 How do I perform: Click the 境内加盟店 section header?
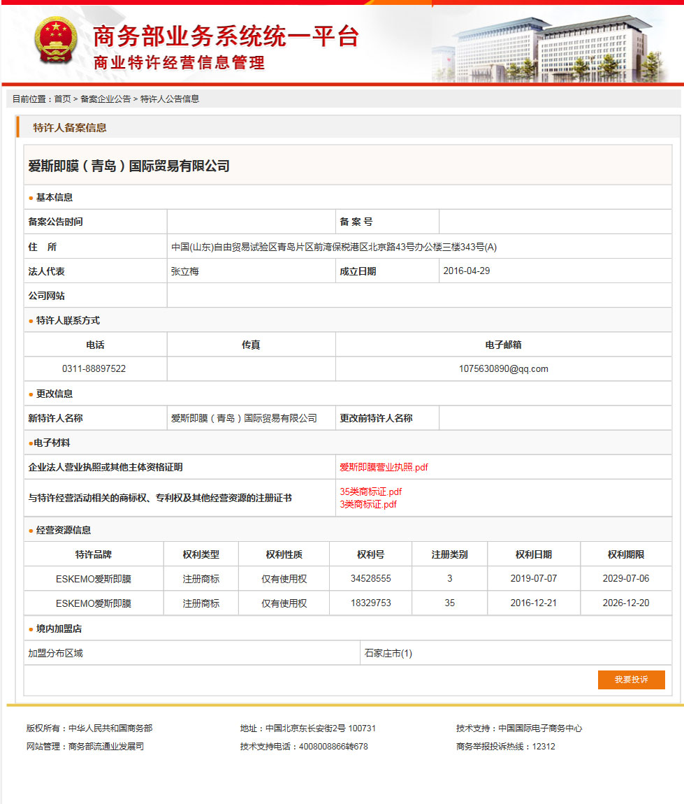point(59,629)
